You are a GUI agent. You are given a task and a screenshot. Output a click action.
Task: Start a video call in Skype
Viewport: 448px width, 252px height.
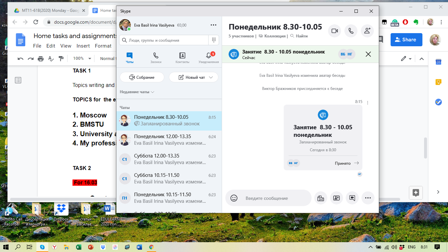[335, 31]
